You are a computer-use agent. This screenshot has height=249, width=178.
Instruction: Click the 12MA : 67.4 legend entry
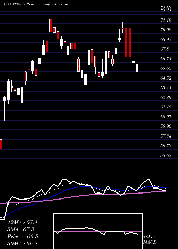[22, 222]
